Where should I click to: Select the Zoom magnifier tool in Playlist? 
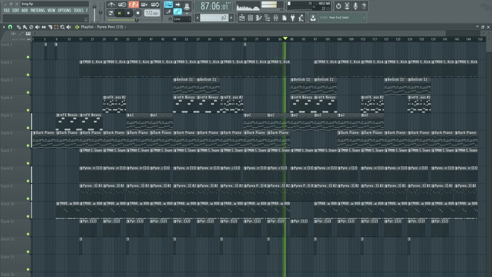(62, 27)
